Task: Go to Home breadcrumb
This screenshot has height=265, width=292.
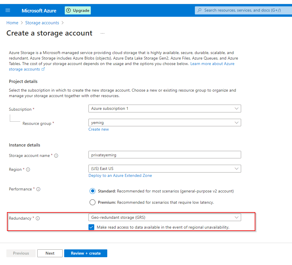Action: point(12,23)
